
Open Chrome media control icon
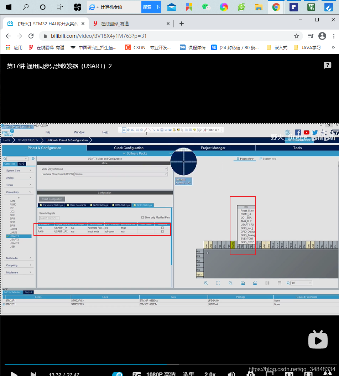(311, 36)
